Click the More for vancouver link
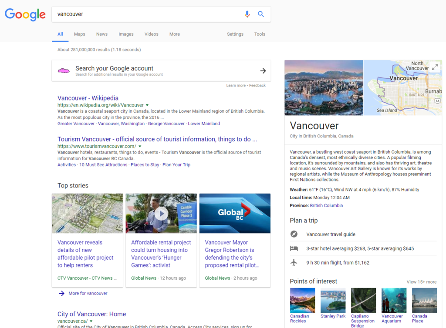This screenshot has height=328, width=446. pyautogui.click(x=88, y=293)
